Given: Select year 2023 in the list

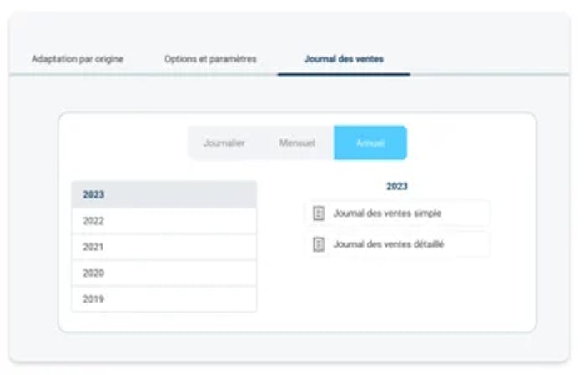Looking at the screenshot, I should pos(164,194).
